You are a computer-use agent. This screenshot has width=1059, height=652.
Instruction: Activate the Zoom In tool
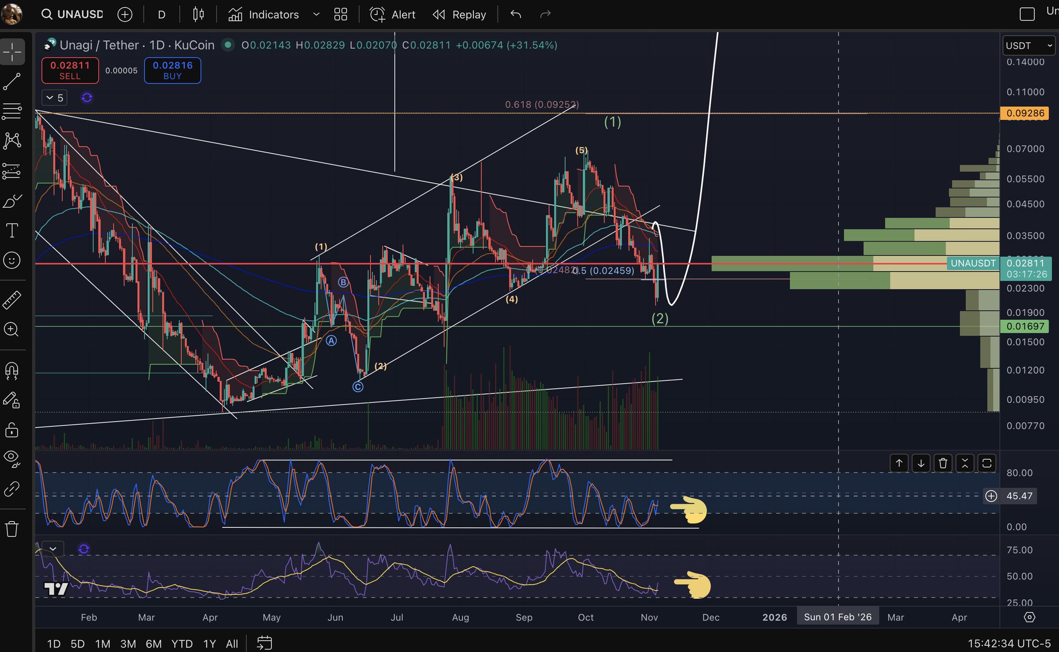pyautogui.click(x=12, y=330)
